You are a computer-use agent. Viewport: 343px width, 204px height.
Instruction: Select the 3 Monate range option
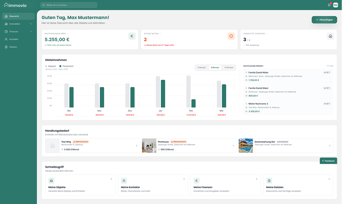pos(201,68)
